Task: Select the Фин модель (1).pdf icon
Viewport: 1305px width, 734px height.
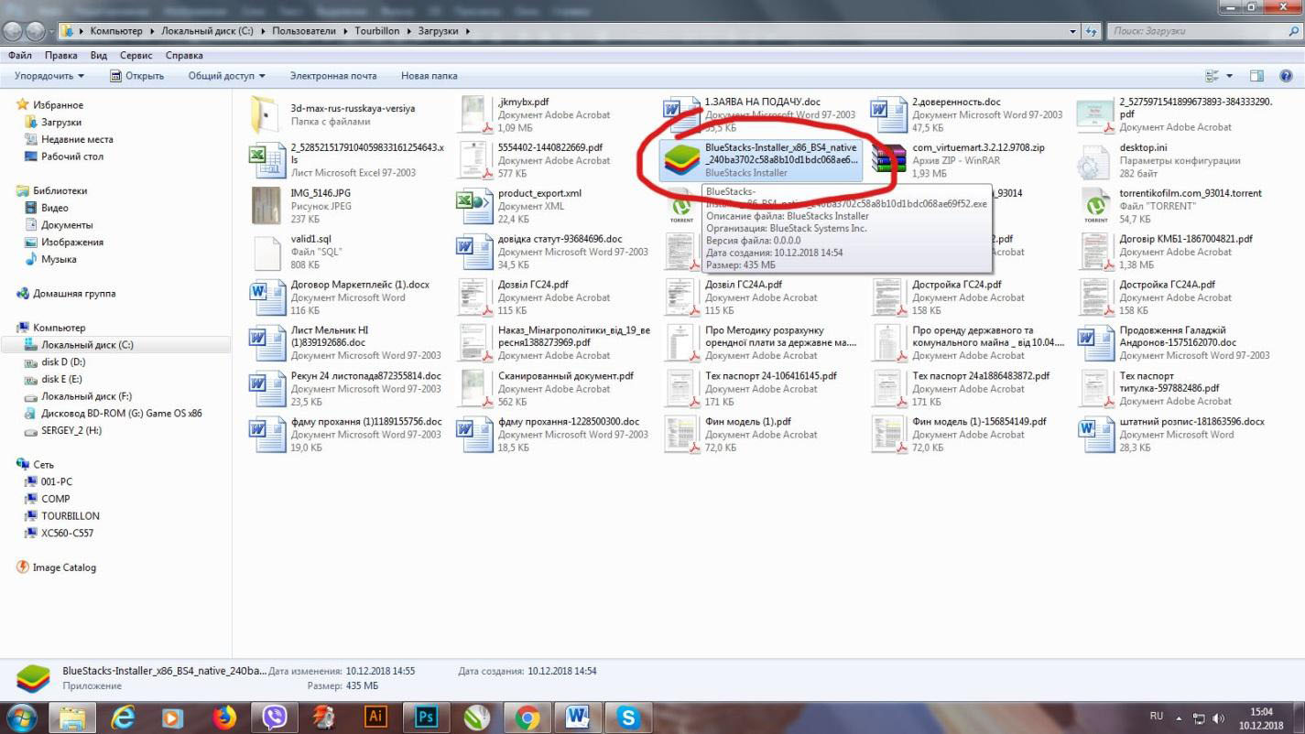Action: 681,435
